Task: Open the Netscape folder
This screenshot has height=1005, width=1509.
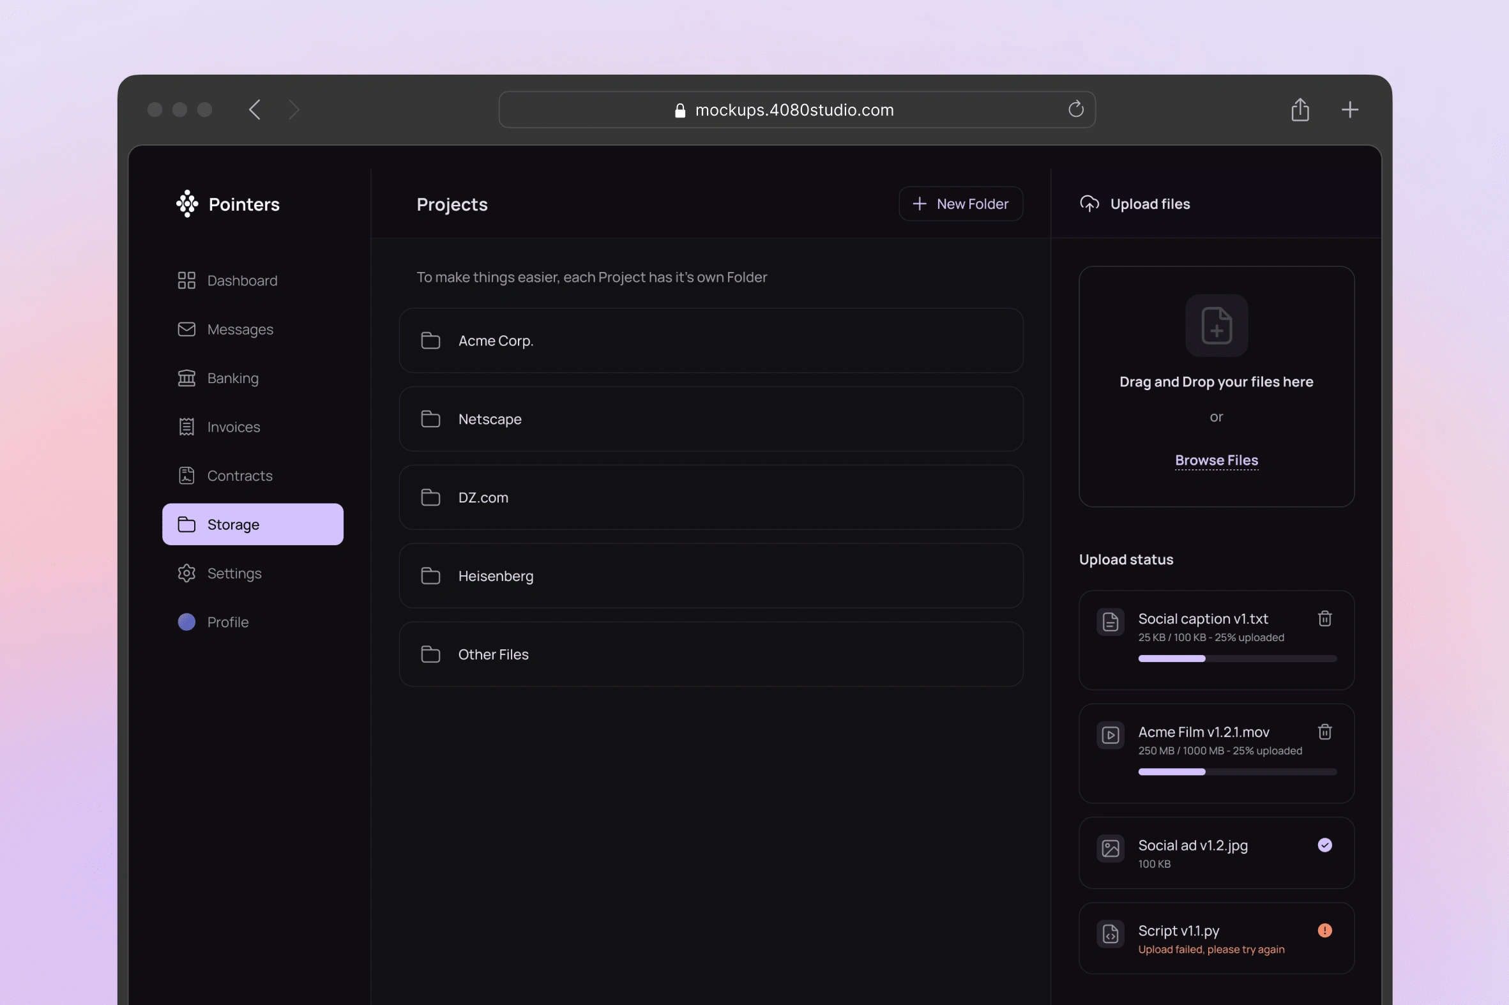Action: 711,419
